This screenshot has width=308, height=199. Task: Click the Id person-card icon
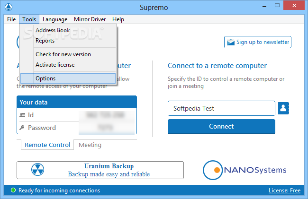(22, 115)
